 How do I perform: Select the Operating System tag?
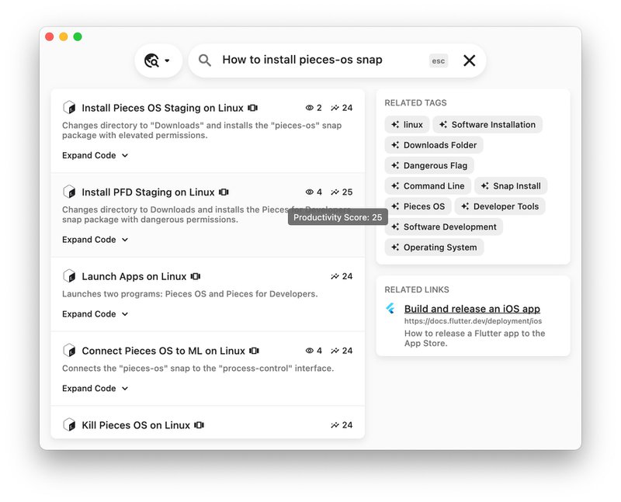pos(434,248)
